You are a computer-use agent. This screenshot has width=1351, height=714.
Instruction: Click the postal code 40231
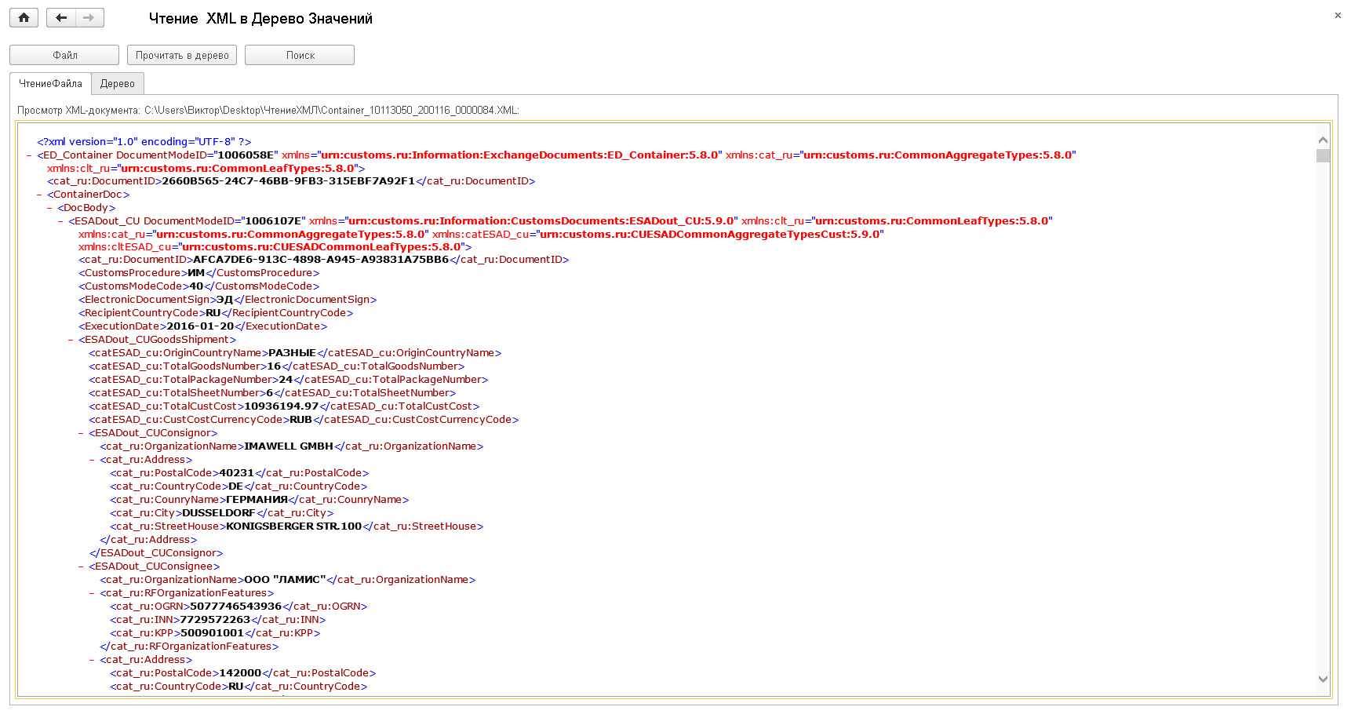236,473
